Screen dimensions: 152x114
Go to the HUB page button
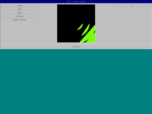19,9
